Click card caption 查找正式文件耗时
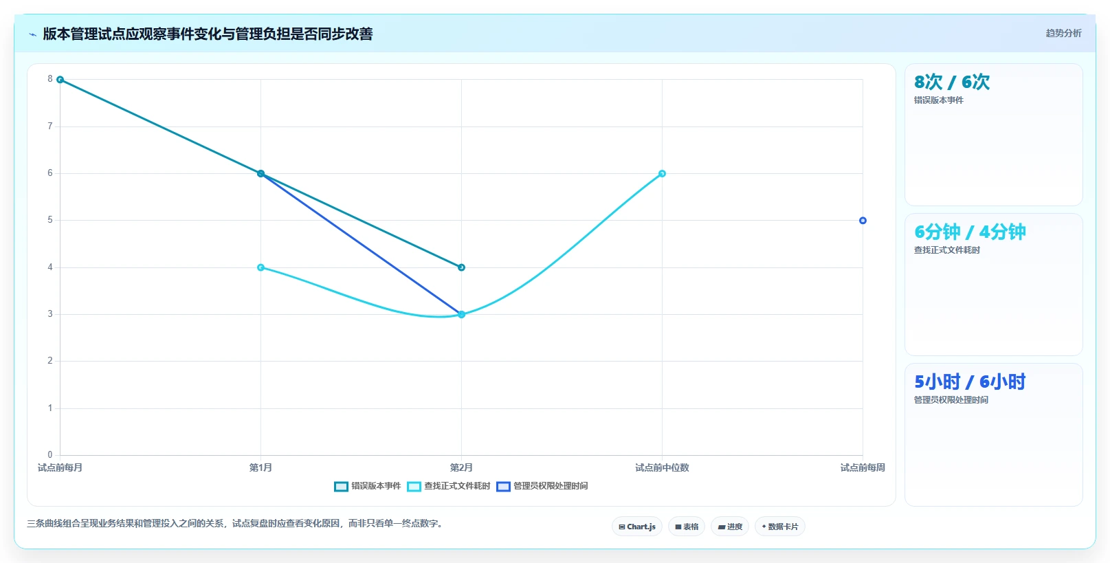This screenshot has width=1110, height=563. click(x=947, y=250)
